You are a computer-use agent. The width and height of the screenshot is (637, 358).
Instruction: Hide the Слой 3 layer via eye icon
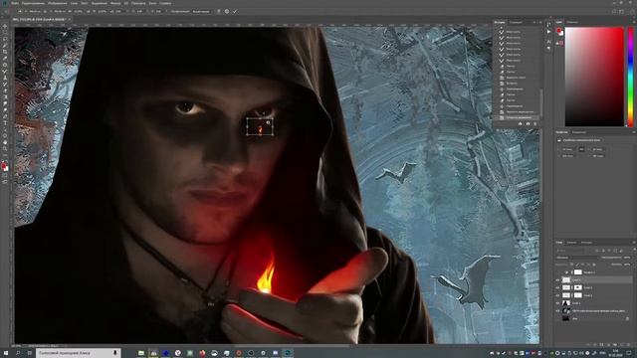pyautogui.click(x=557, y=287)
